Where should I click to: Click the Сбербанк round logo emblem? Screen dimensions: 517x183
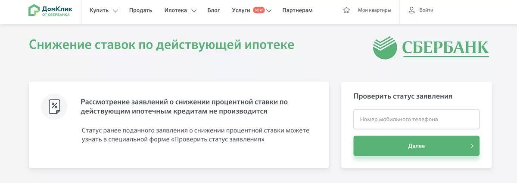coord(385,48)
